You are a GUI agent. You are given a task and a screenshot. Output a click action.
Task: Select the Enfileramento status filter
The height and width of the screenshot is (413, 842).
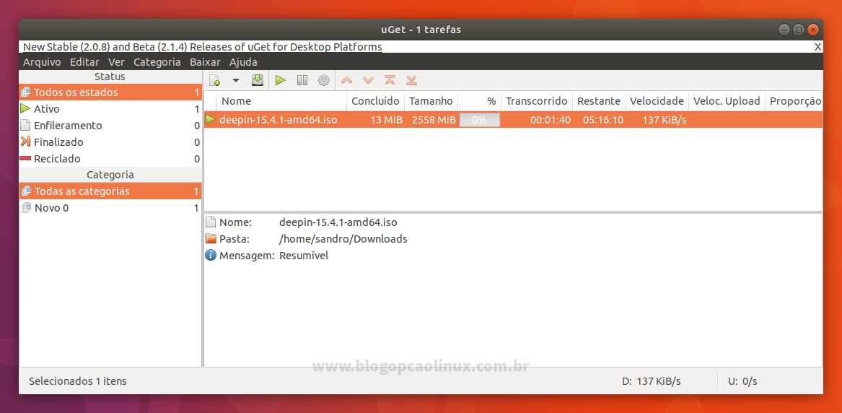[x=110, y=126]
